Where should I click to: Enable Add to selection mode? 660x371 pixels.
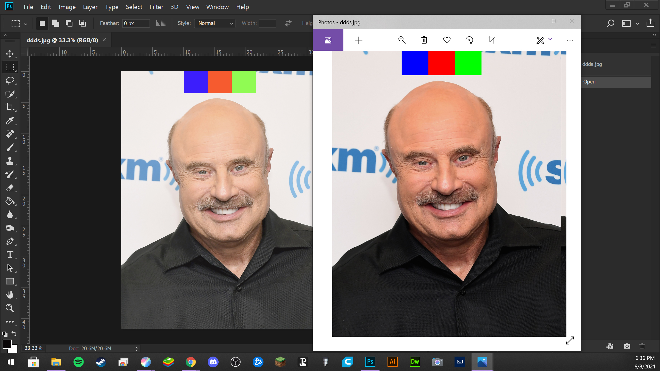point(55,23)
